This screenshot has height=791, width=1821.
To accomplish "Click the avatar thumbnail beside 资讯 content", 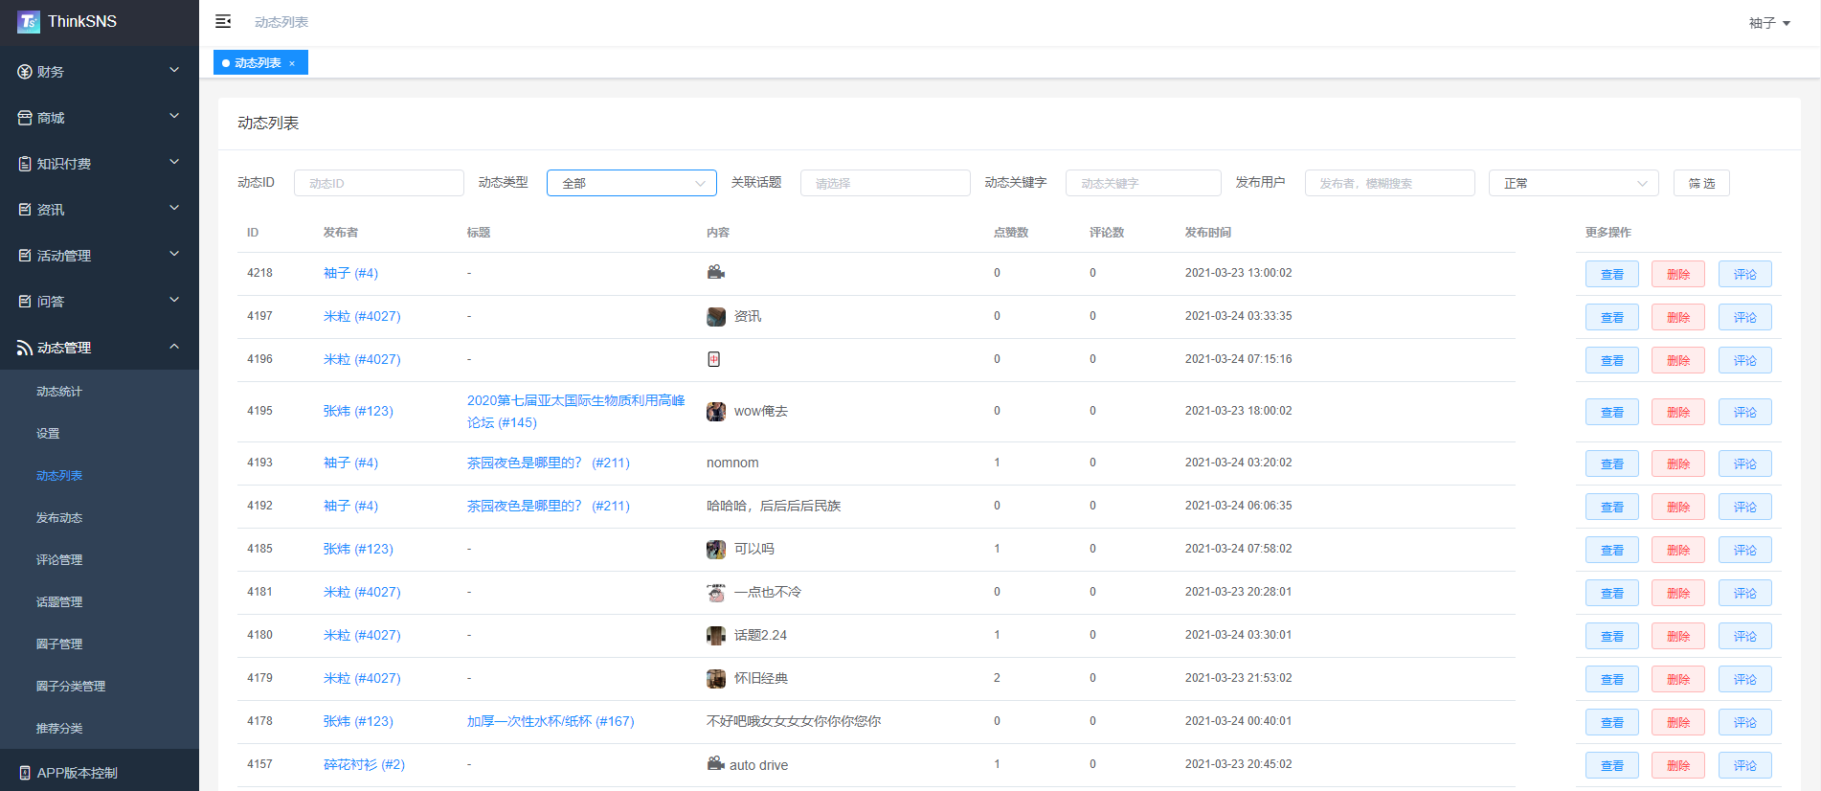I will pos(716,316).
